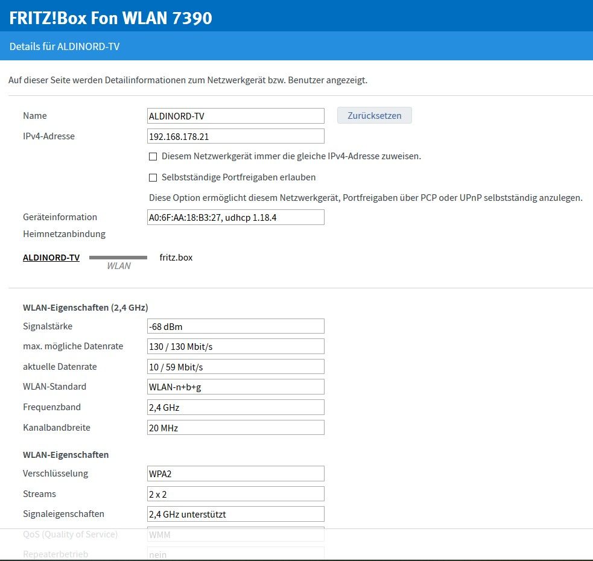Viewport: 593px width, 561px height.
Task: Click the Kanalbandbreite field showing 20 MHz
Action: coord(235,428)
